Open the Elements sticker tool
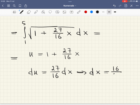The image size is (140, 105). (57, 12)
